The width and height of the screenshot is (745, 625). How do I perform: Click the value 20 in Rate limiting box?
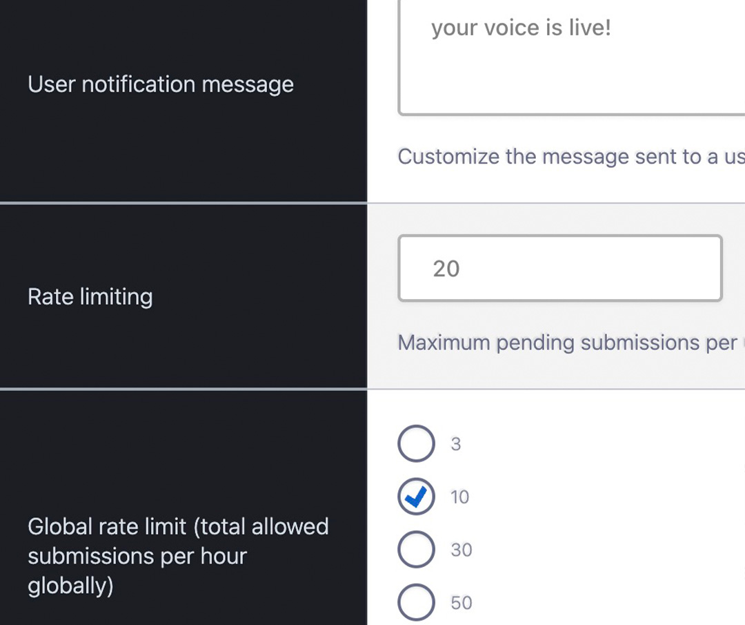pos(446,269)
